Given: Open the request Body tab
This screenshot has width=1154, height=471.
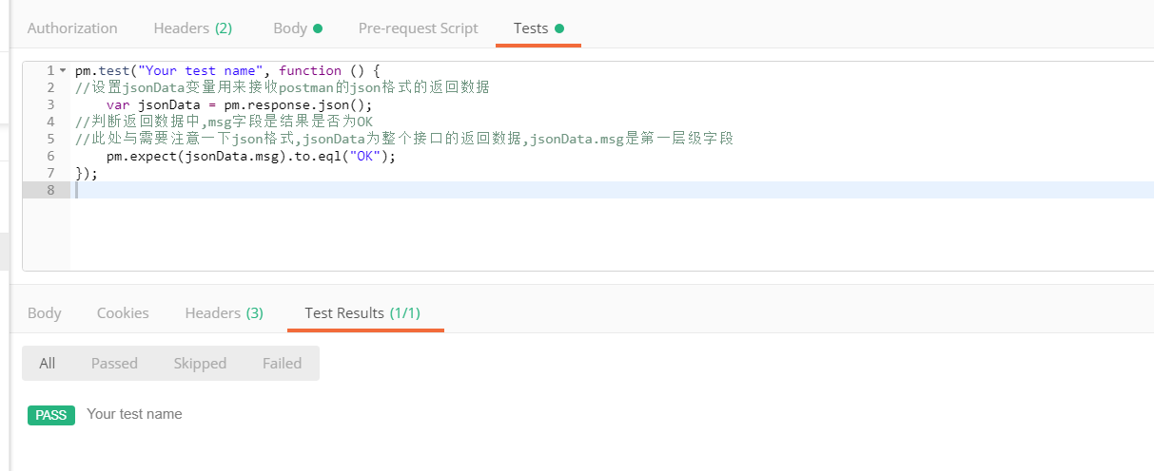Looking at the screenshot, I should [x=290, y=28].
